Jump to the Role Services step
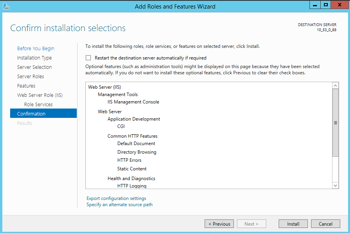 (38, 105)
